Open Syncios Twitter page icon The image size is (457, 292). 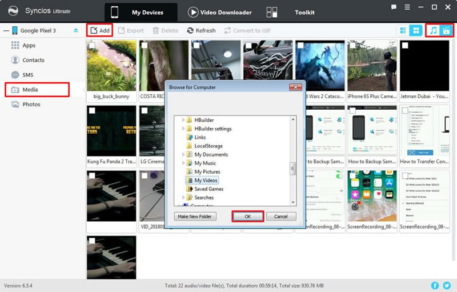(447, 286)
